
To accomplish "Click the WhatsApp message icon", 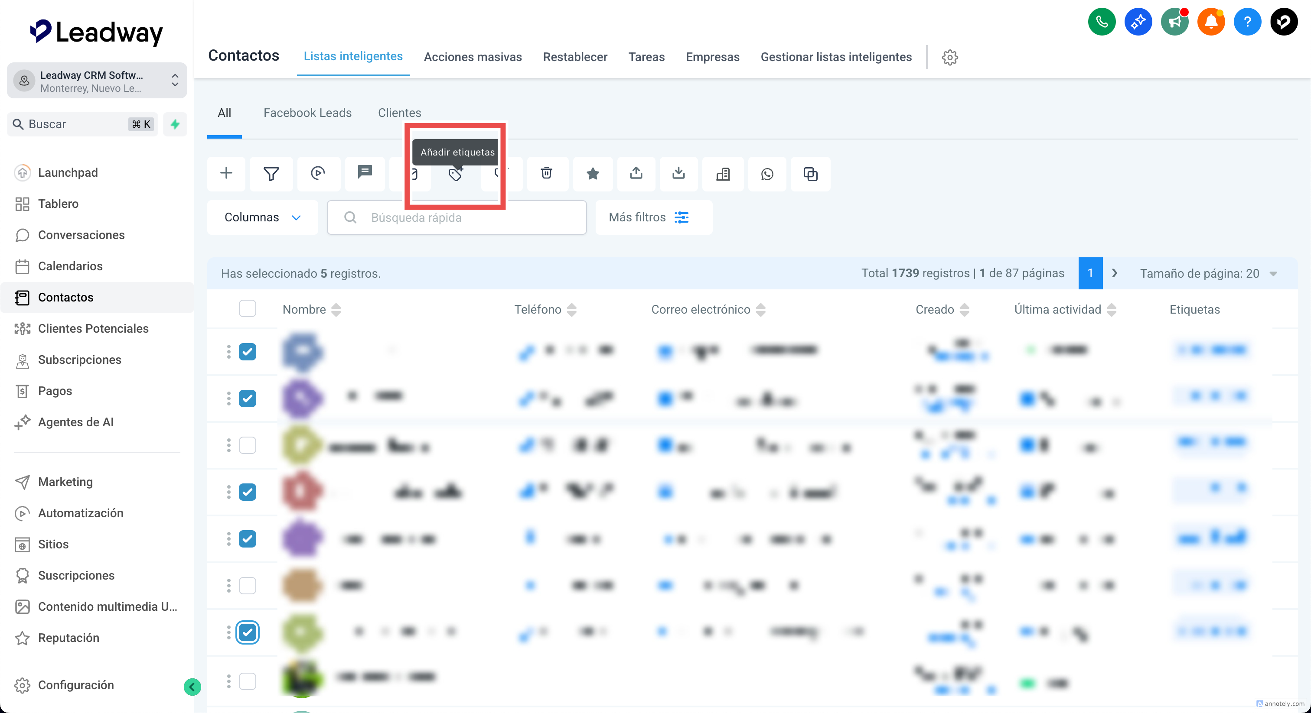I will pos(767,174).
